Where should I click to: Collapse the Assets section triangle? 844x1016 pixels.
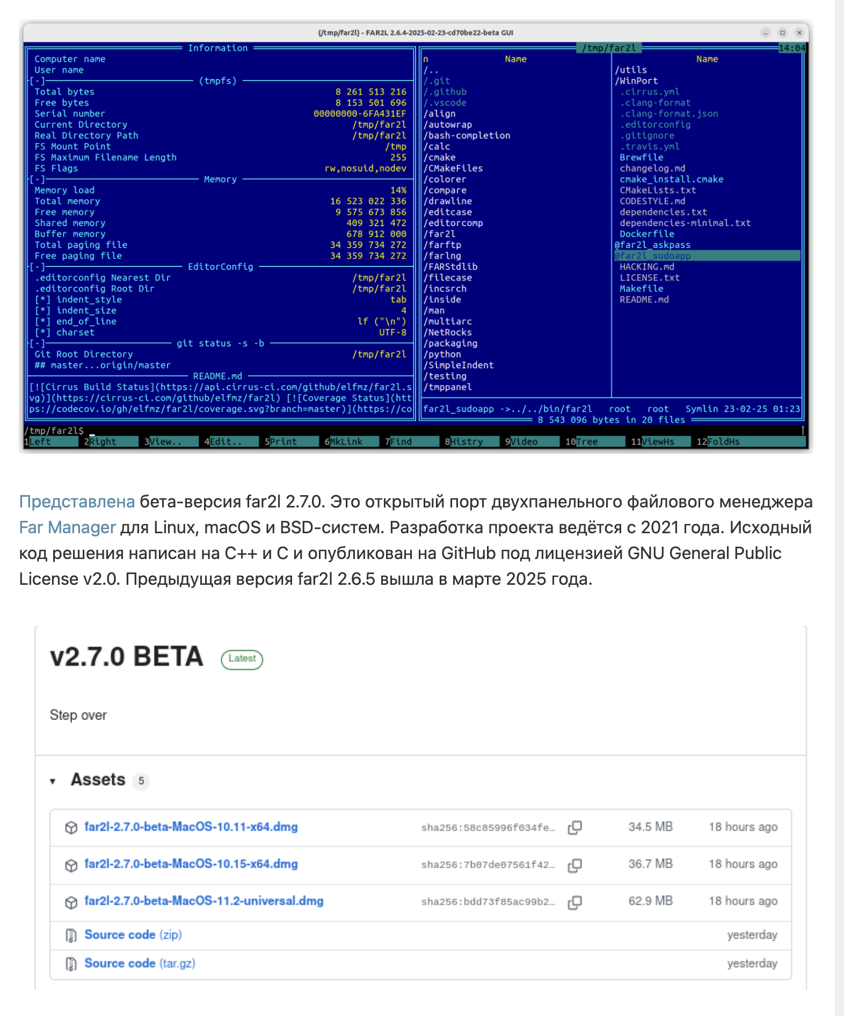coord(53,781)
